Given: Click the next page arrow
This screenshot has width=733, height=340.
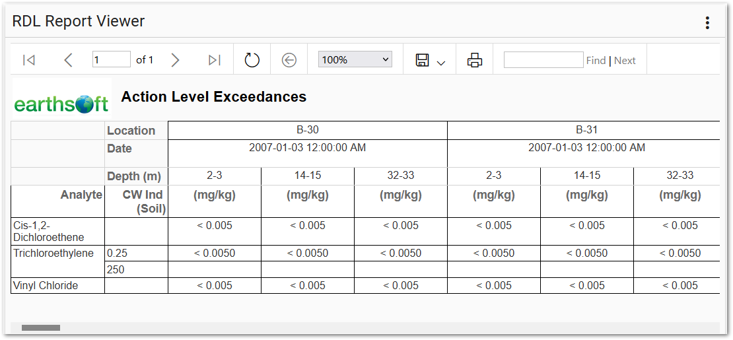Looking at the screenshot, I should [x=175, y=60].
